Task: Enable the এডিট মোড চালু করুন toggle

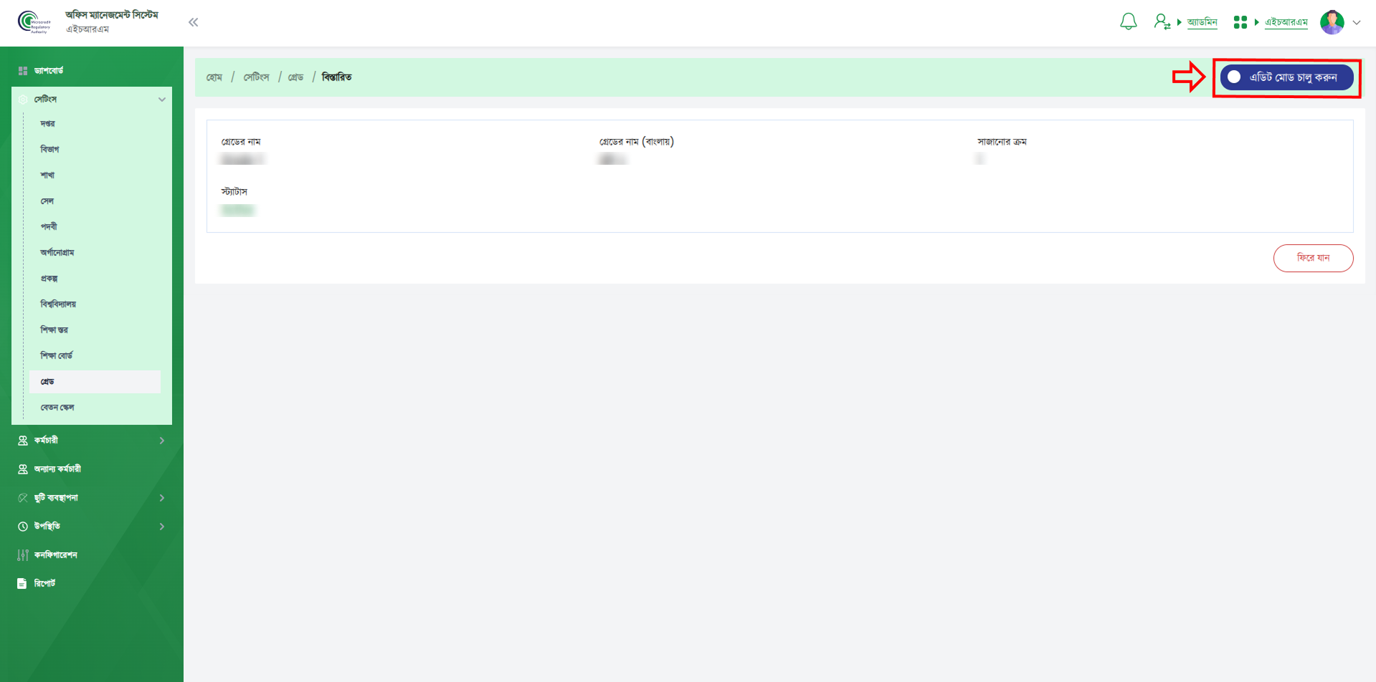Action: pos(1235,77)
